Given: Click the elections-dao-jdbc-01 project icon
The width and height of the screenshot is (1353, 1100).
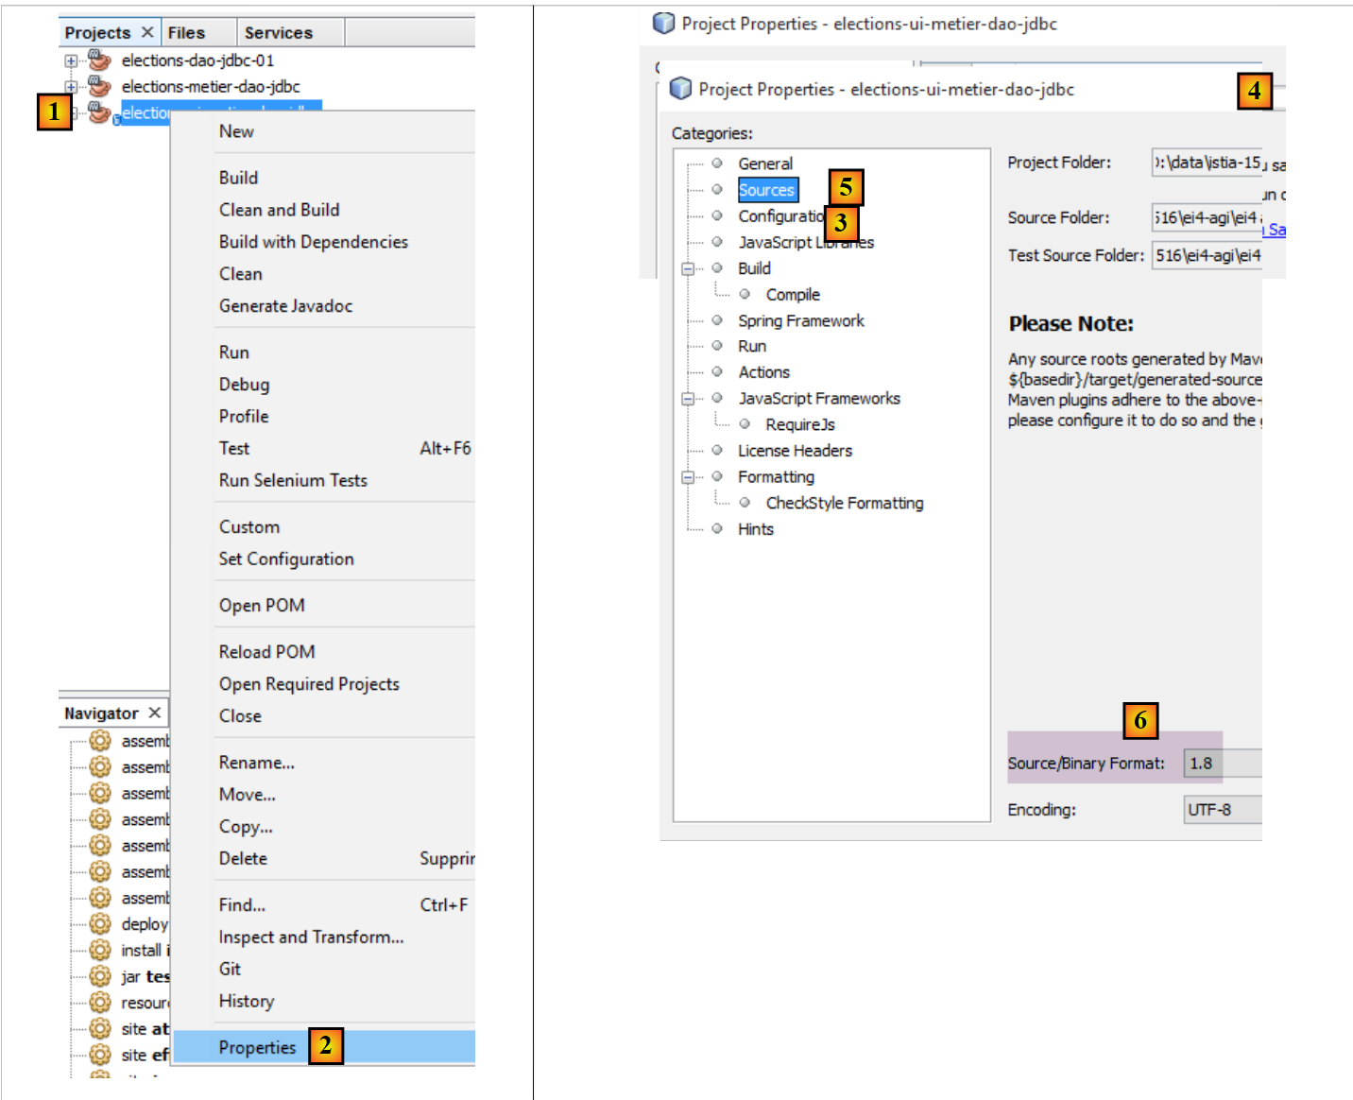Looking at the screenshot, I should click(x=99, y=60).
